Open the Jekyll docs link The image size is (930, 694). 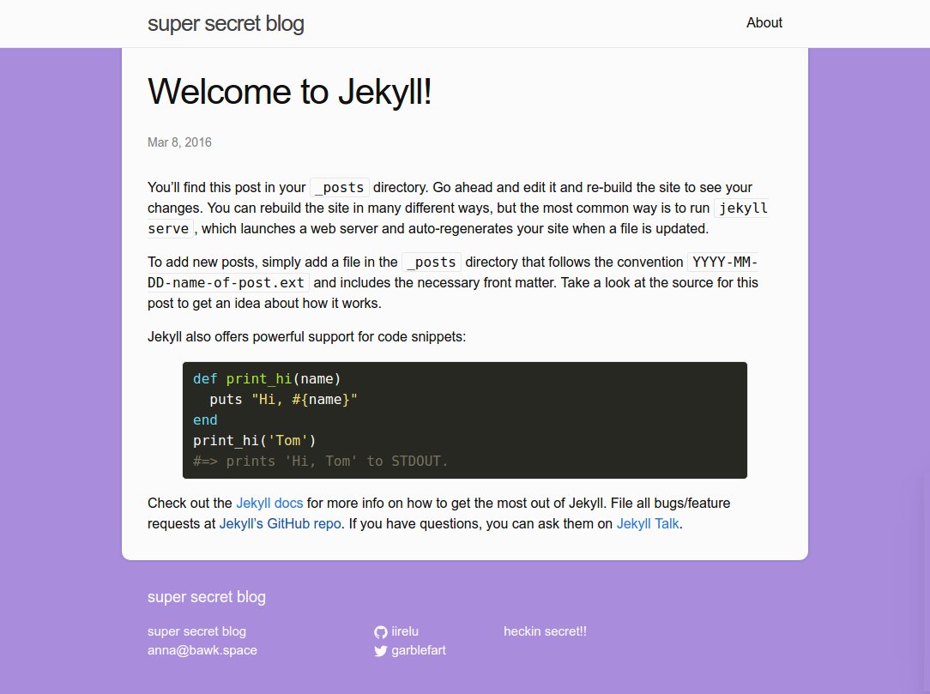(x=269, y=503)
